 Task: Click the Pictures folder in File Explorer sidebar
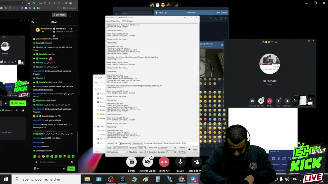coord(101,94)
